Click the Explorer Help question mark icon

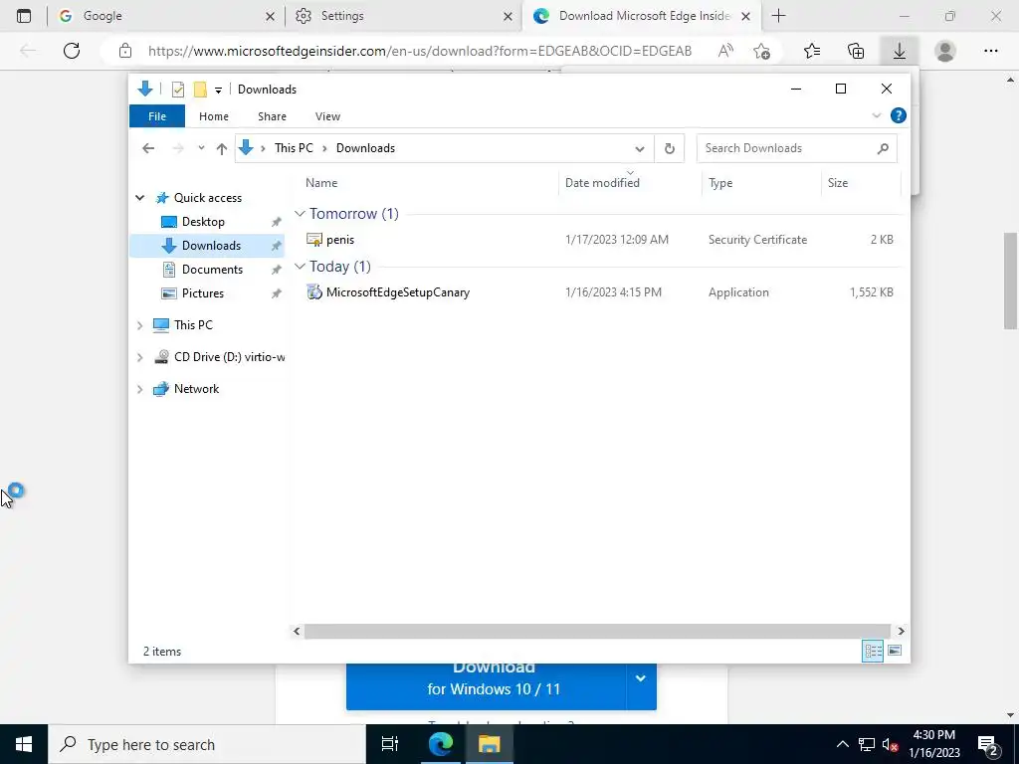pyautogui.click(x=899, y=115)
